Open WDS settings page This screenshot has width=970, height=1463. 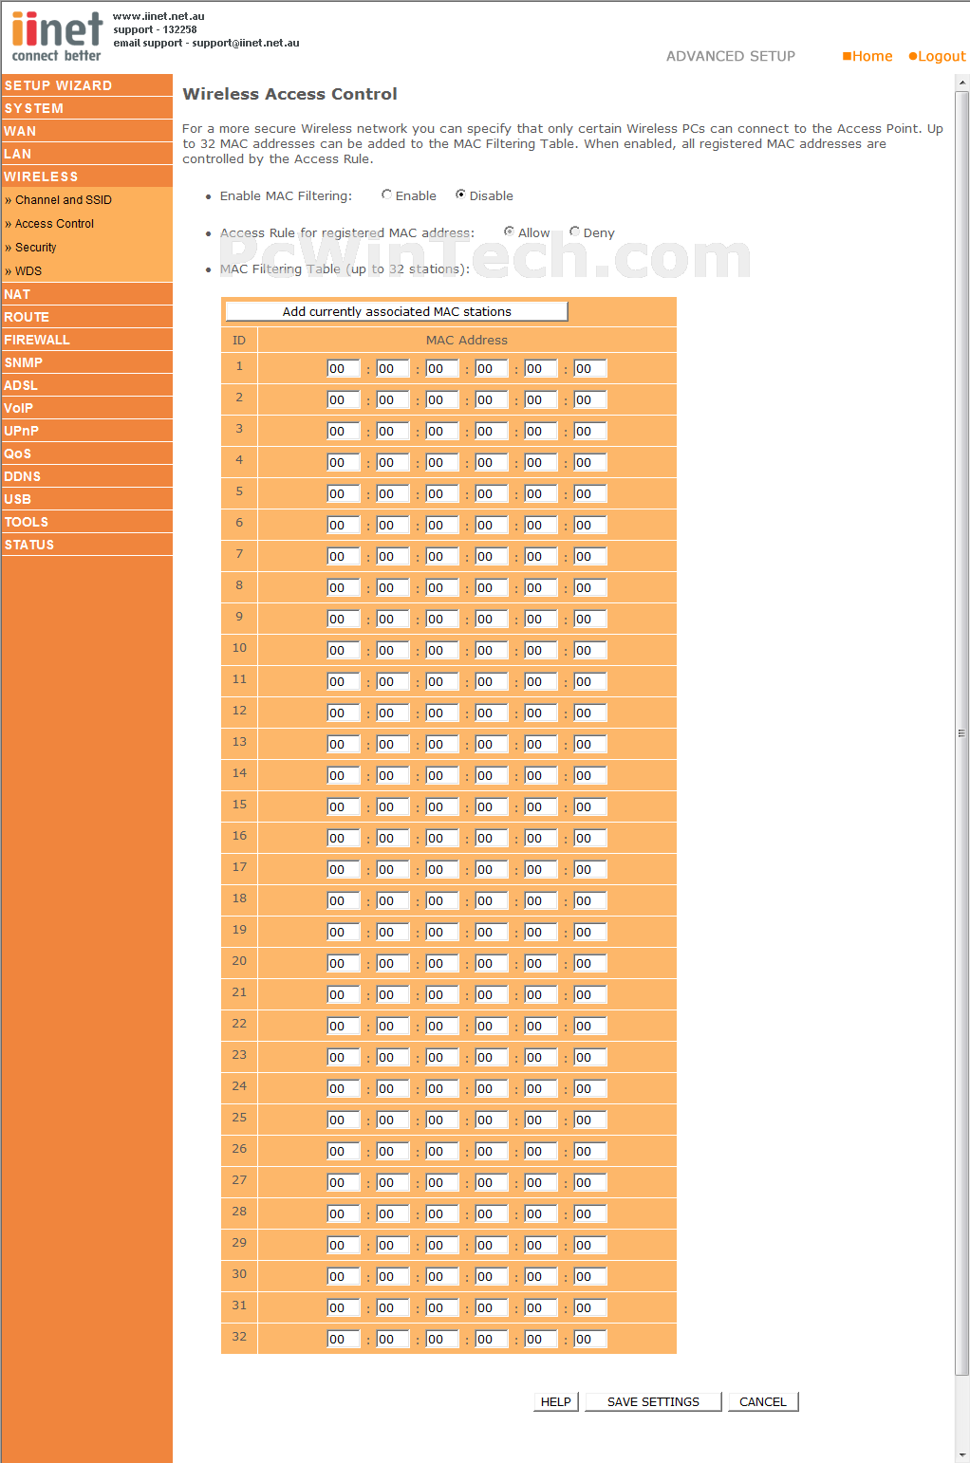click(28, 271)
